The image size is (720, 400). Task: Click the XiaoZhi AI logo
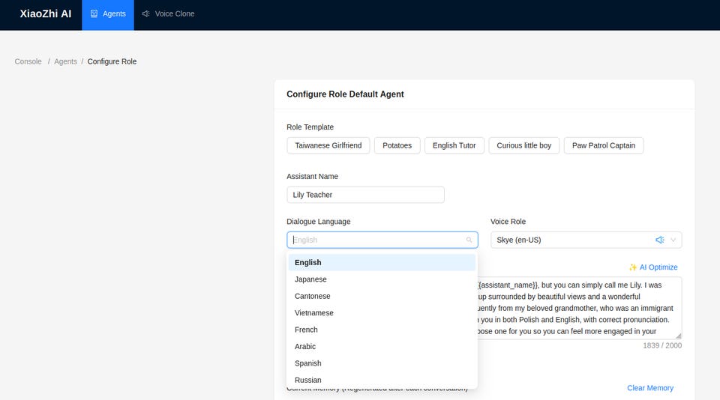click(x=46, y=13)
